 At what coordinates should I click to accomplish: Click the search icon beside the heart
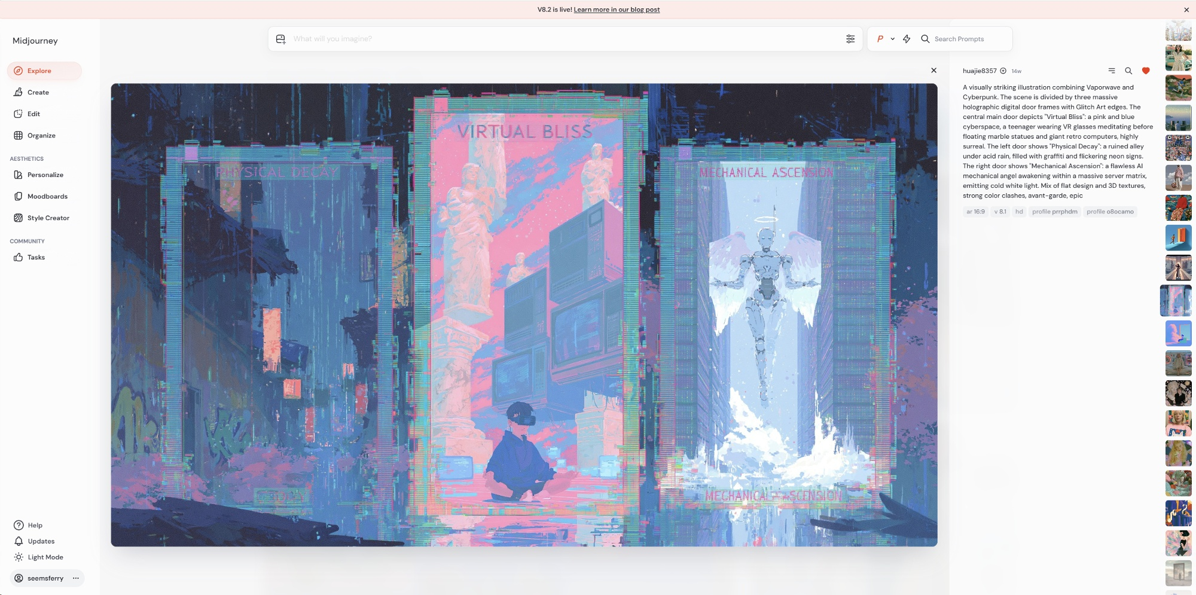(x=1128, y=71)
